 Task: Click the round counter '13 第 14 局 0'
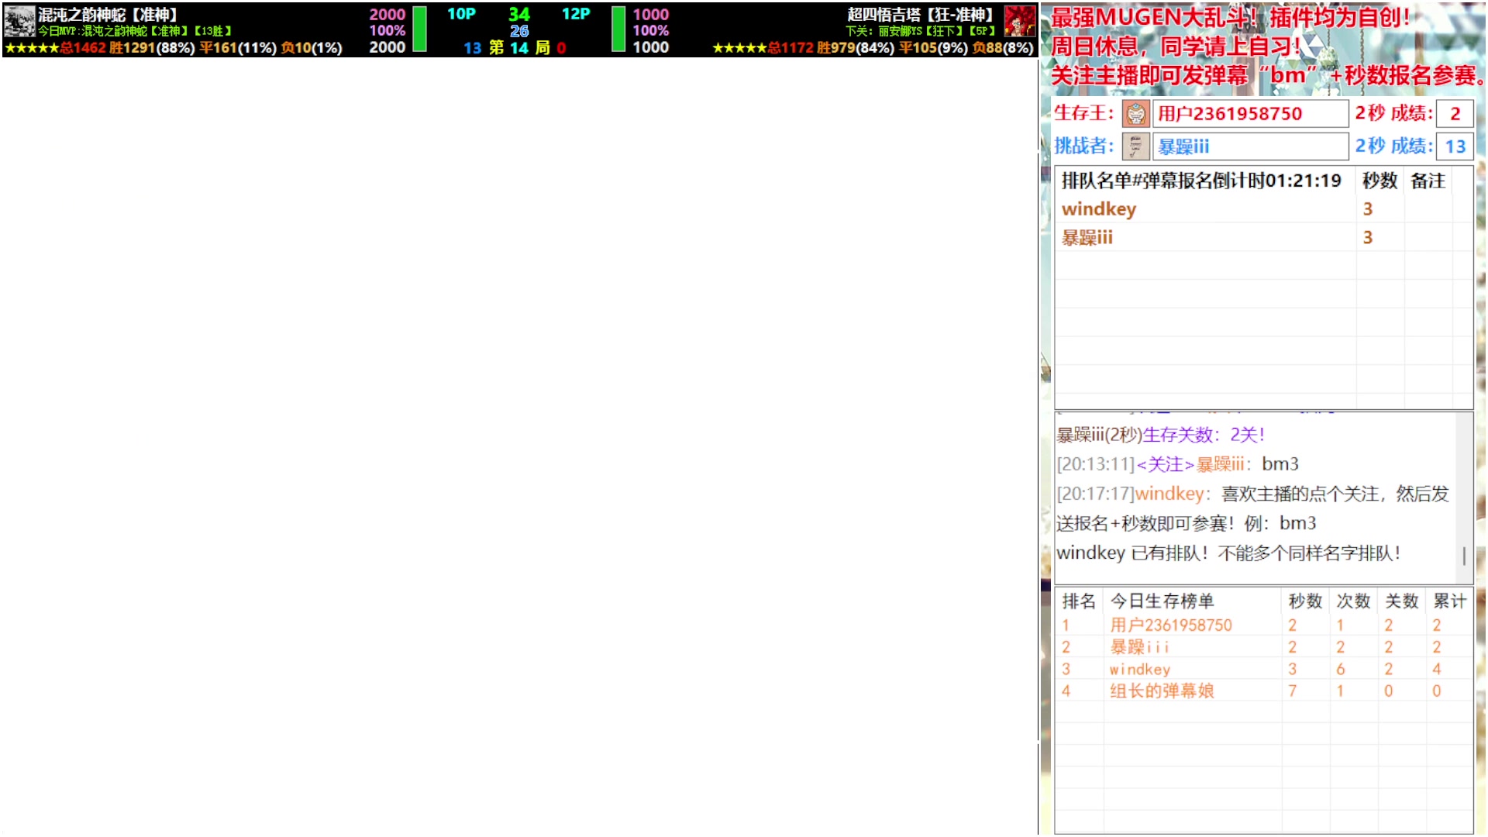(x=515, y=48)
